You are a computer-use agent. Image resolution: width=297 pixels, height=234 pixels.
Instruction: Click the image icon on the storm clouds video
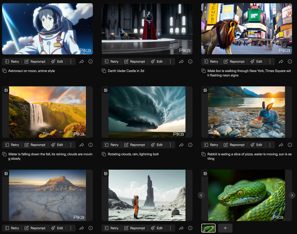[106, 90]
